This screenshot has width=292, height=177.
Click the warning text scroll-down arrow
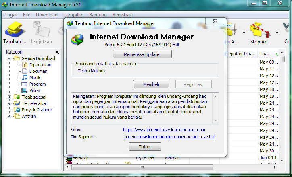point(215,121)
